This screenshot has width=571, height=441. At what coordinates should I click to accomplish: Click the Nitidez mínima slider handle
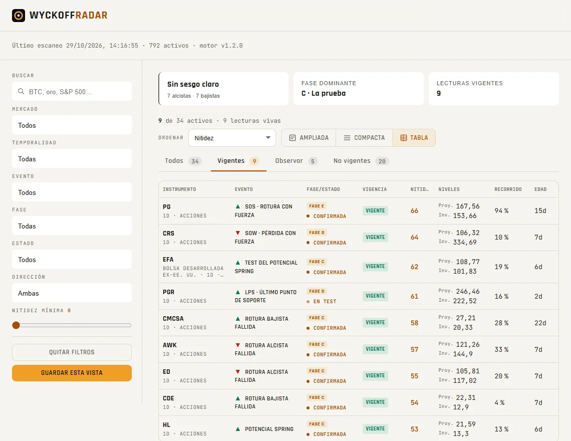point(16,325)
